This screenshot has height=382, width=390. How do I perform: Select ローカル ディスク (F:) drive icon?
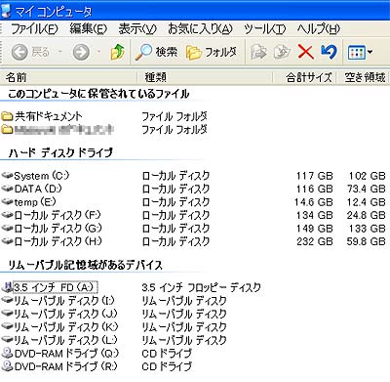click(7, 215)
